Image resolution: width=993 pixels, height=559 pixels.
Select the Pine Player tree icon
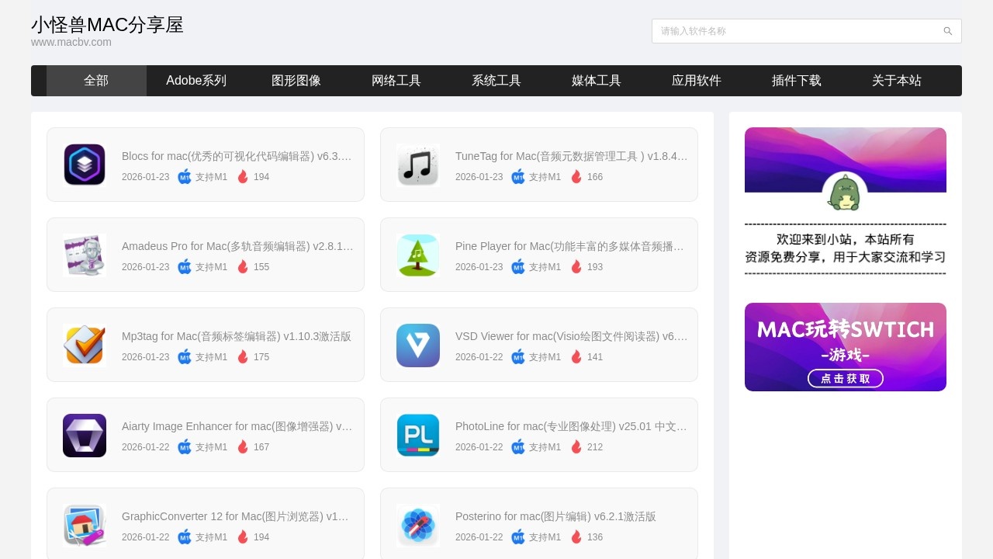417,254
